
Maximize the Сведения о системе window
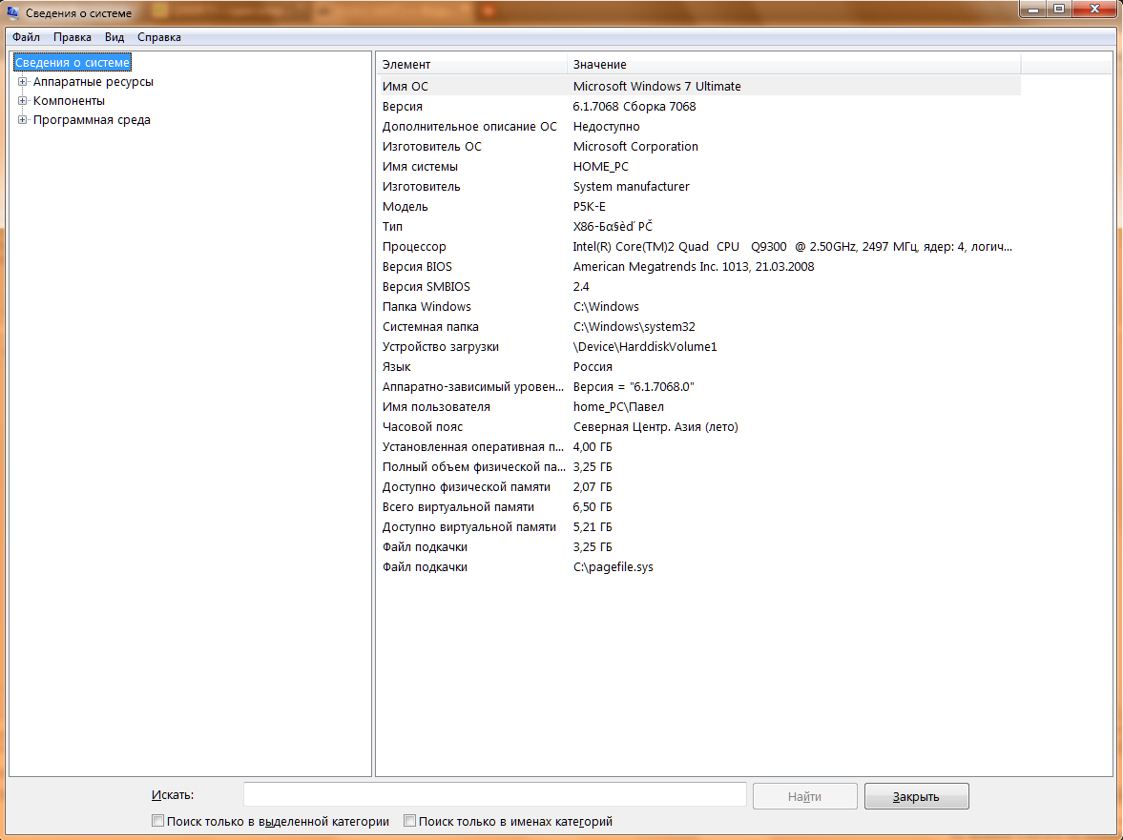[1058, 10]
